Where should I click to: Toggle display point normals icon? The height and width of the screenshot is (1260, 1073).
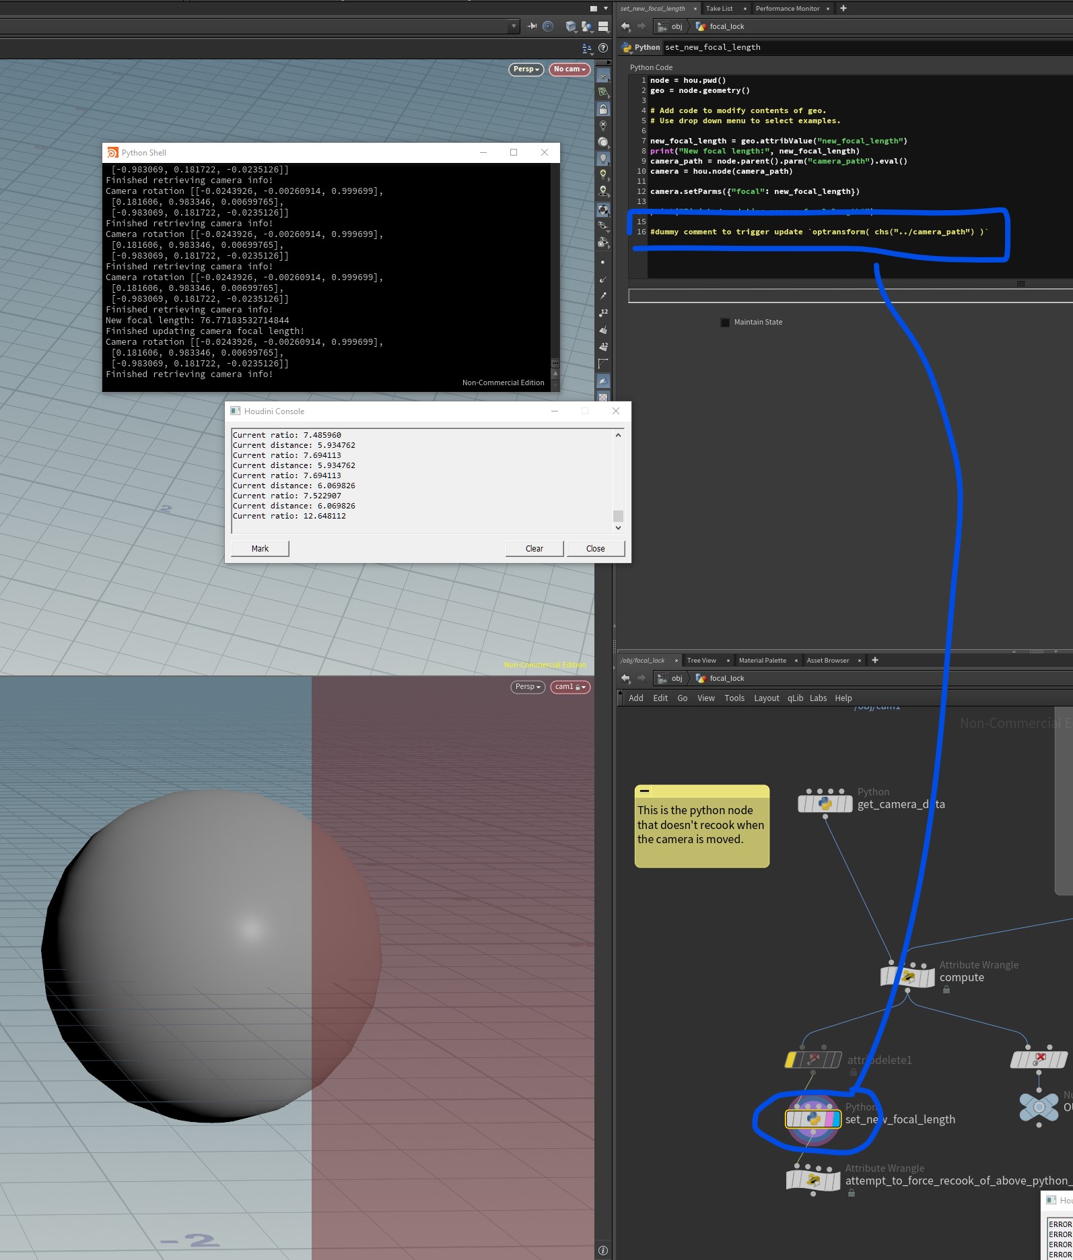[x=603, y=279]
